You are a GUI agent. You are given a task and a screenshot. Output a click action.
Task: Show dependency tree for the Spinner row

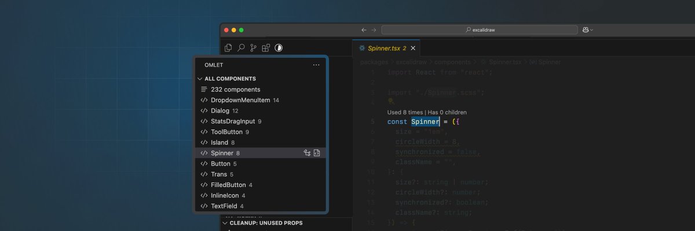(307, 153)
